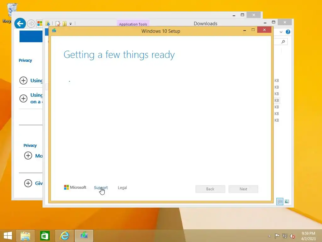This screenshot has width=322, height=242.
Task: Click the Microsoft logo in Setup footer
Action: 75,187
